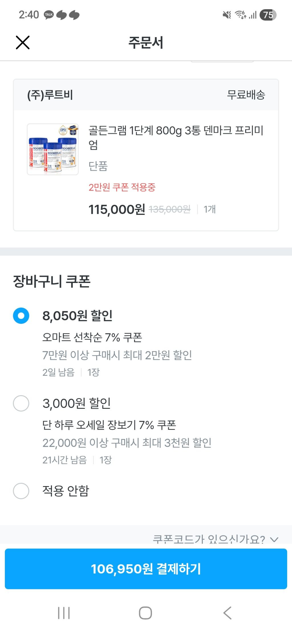This screenshot has width=292, height=633.
Task: Tap the cellular signal strength icon
Action: pos(253,15)
